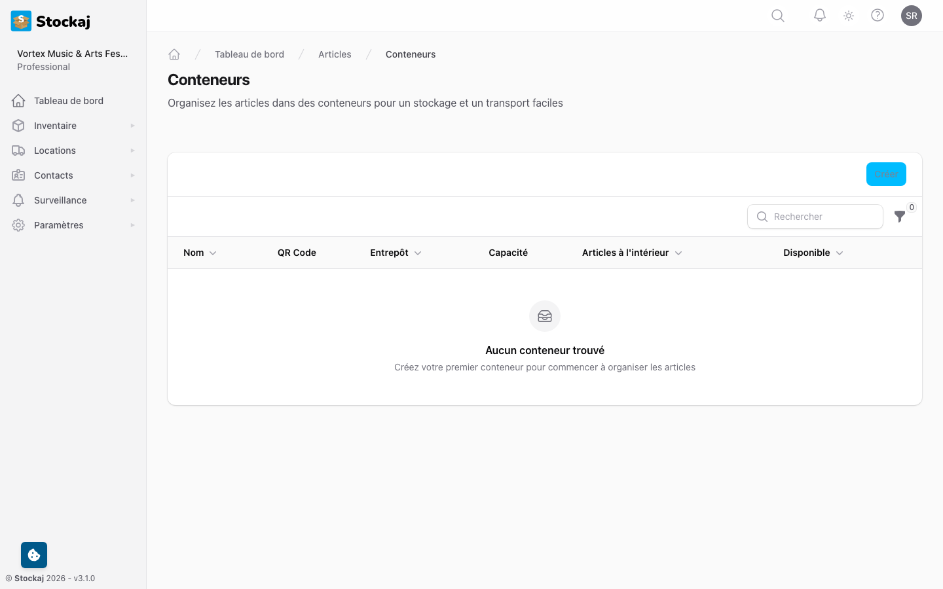Open help using the question mark icon
The image size is (943, 589).
[x=878, y=15]
